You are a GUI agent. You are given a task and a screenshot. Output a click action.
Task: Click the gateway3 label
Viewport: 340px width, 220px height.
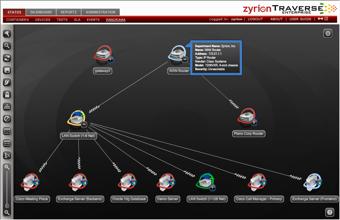[102, 71]
